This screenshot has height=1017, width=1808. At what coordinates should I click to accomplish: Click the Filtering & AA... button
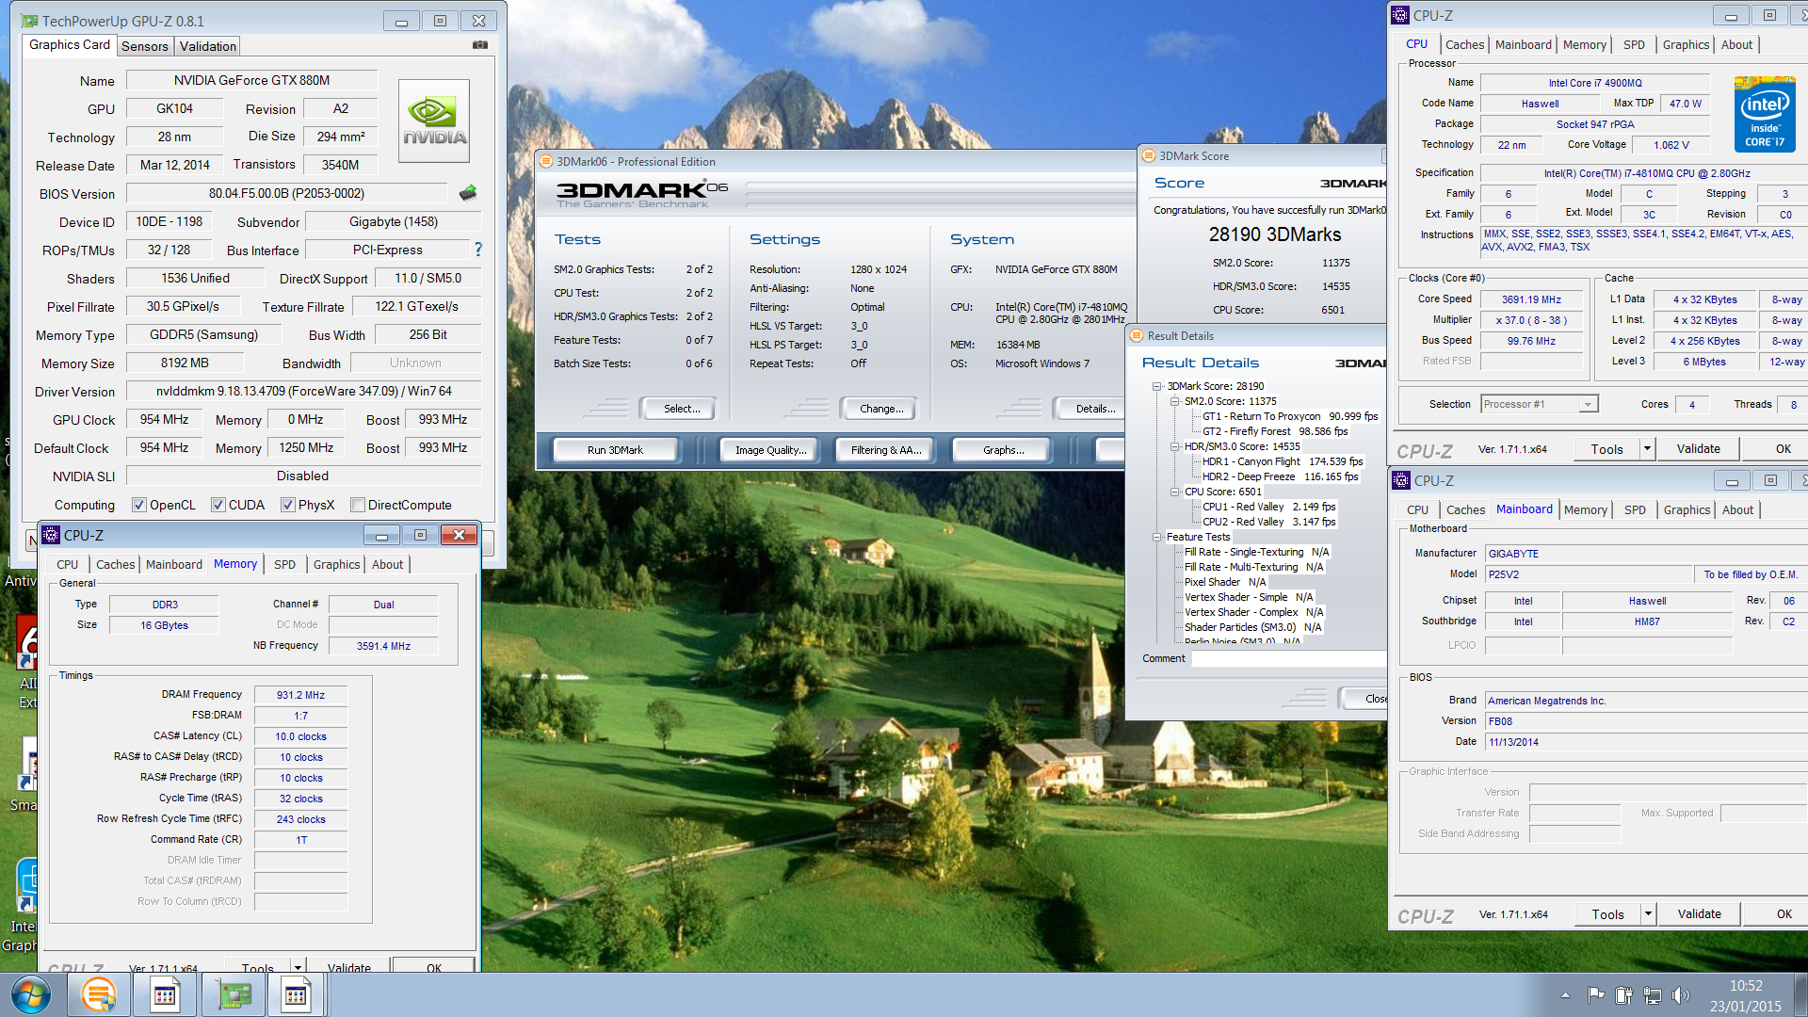tap(886, 450)
